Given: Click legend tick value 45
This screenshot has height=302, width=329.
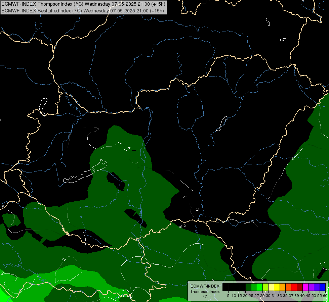Looking at the screenshot, I should 308,296.
